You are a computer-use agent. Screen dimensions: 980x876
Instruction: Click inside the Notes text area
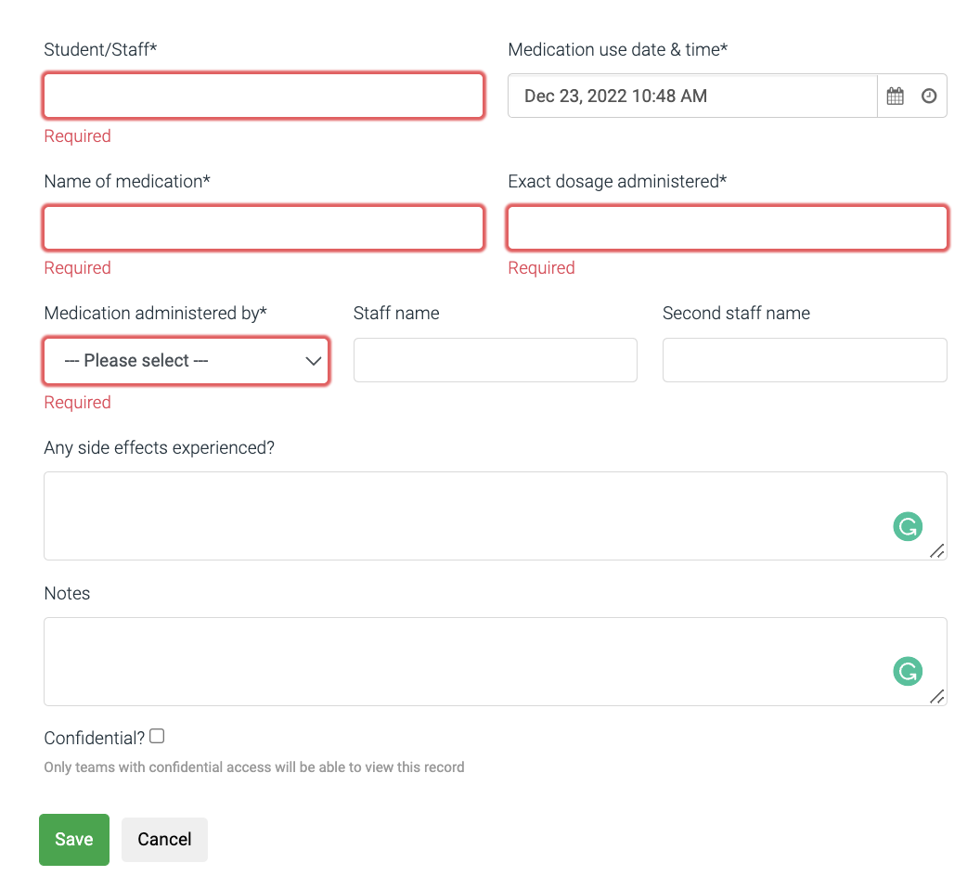coord(464,662)
